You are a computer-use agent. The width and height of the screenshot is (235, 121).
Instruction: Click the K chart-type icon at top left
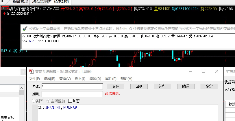(4, 8)
